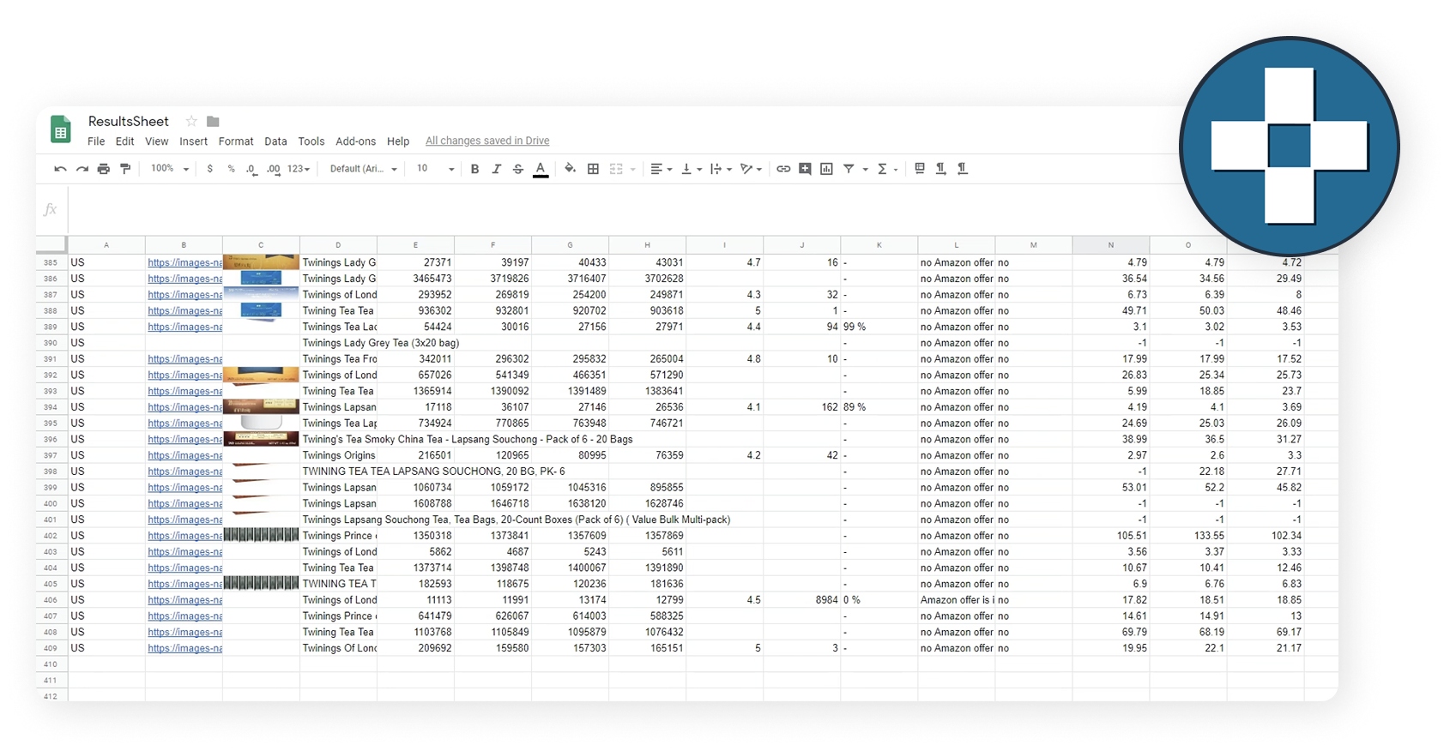Image resolution: width=1450 pixels, height=751 pixels.
Task: Toggle italic formatting
Action: pos(496,169)
